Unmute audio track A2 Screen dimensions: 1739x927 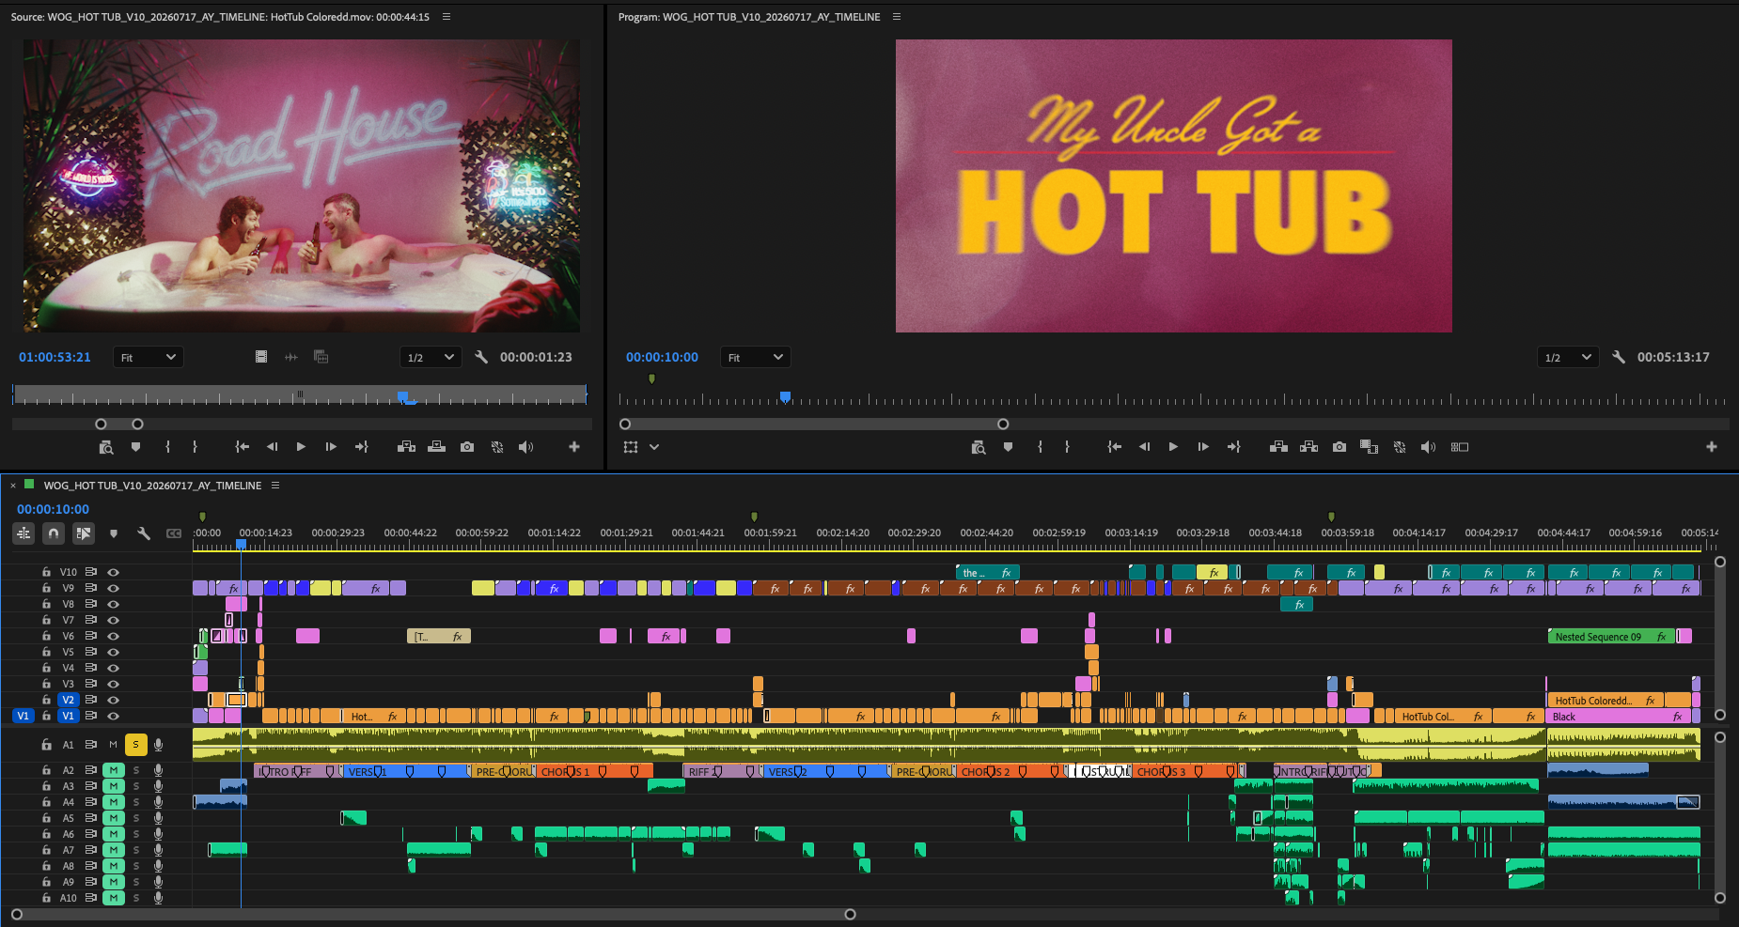click(114, 770)
